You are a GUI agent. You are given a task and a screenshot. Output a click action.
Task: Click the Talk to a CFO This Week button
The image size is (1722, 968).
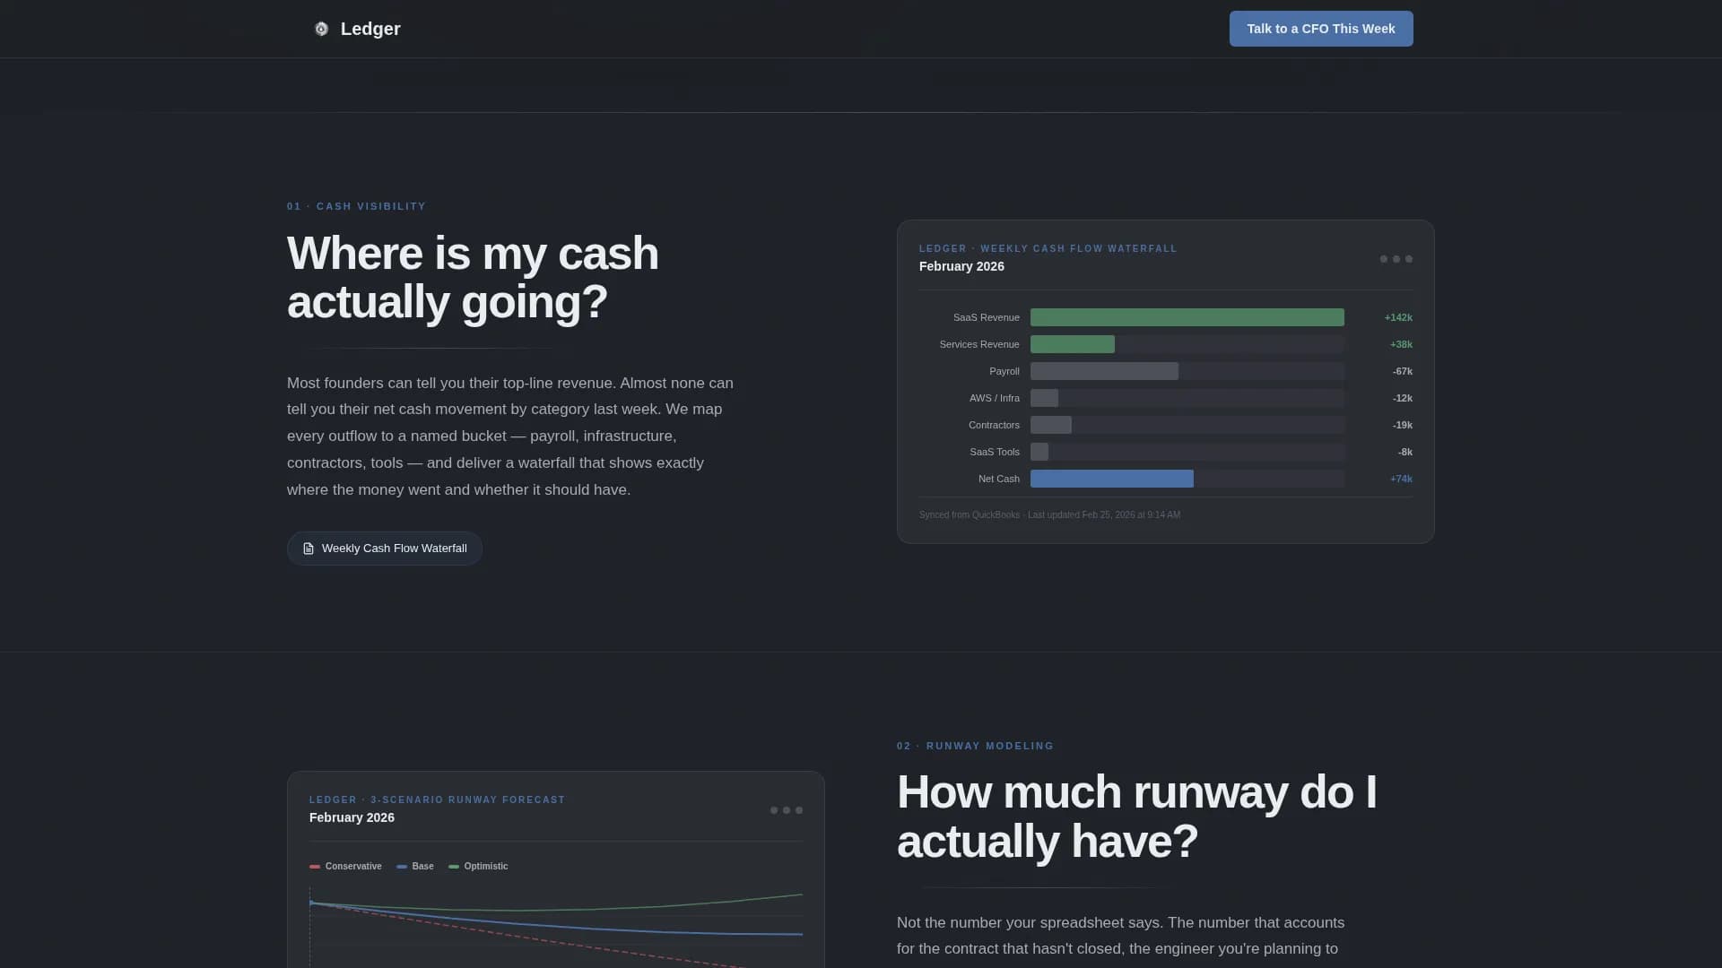(x=1320, y=28)
